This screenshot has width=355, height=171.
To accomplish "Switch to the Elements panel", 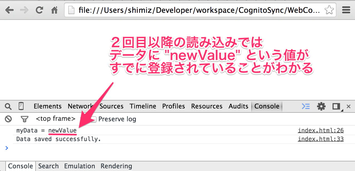I will (48, 106).
